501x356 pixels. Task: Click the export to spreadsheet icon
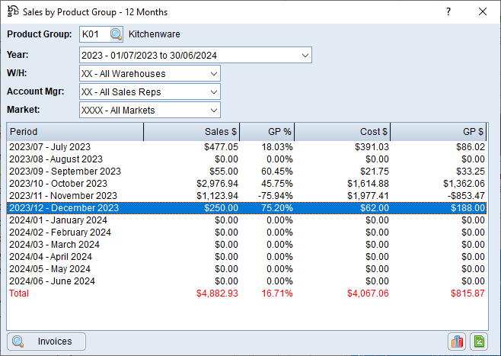point(479,342)
